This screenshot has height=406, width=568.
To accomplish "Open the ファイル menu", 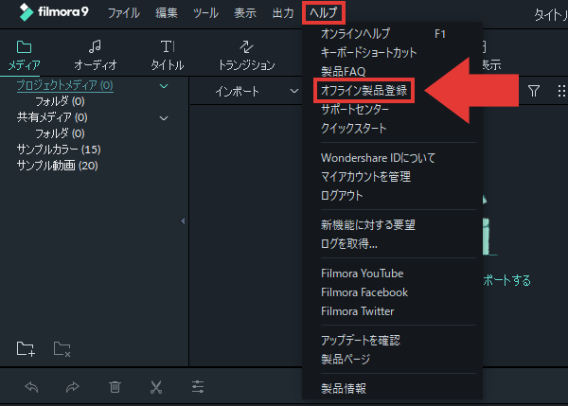I will coord(124,13).
